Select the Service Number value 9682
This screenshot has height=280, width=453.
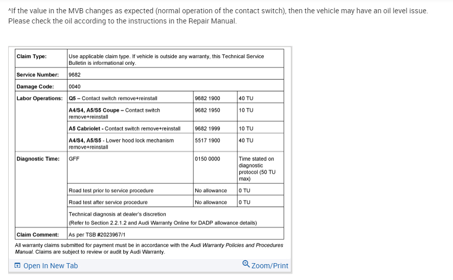click(75, 75)
